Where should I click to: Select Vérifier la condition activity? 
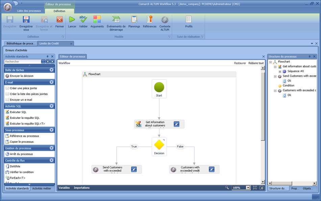click(x=29, y=172)
